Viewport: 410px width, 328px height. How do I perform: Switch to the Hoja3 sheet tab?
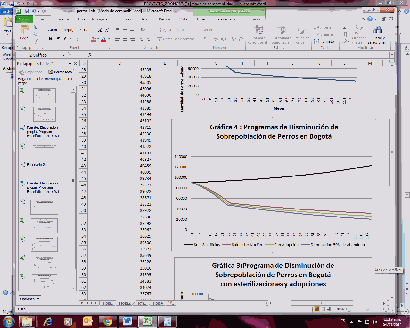tap(141, 303)
